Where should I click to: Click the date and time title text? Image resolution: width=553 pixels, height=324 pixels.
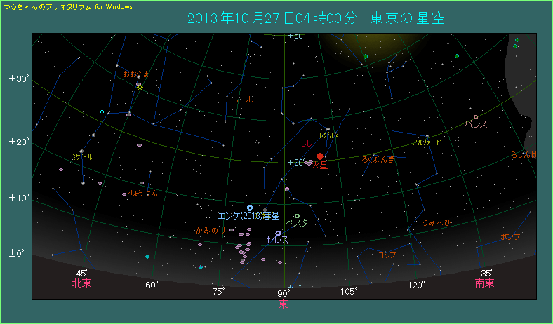(x=316, y=18)
